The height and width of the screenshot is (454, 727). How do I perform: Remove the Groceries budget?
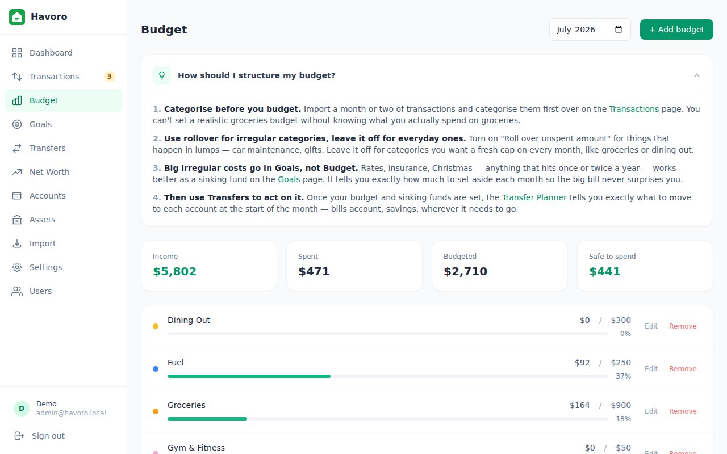(x=683, y=411)
